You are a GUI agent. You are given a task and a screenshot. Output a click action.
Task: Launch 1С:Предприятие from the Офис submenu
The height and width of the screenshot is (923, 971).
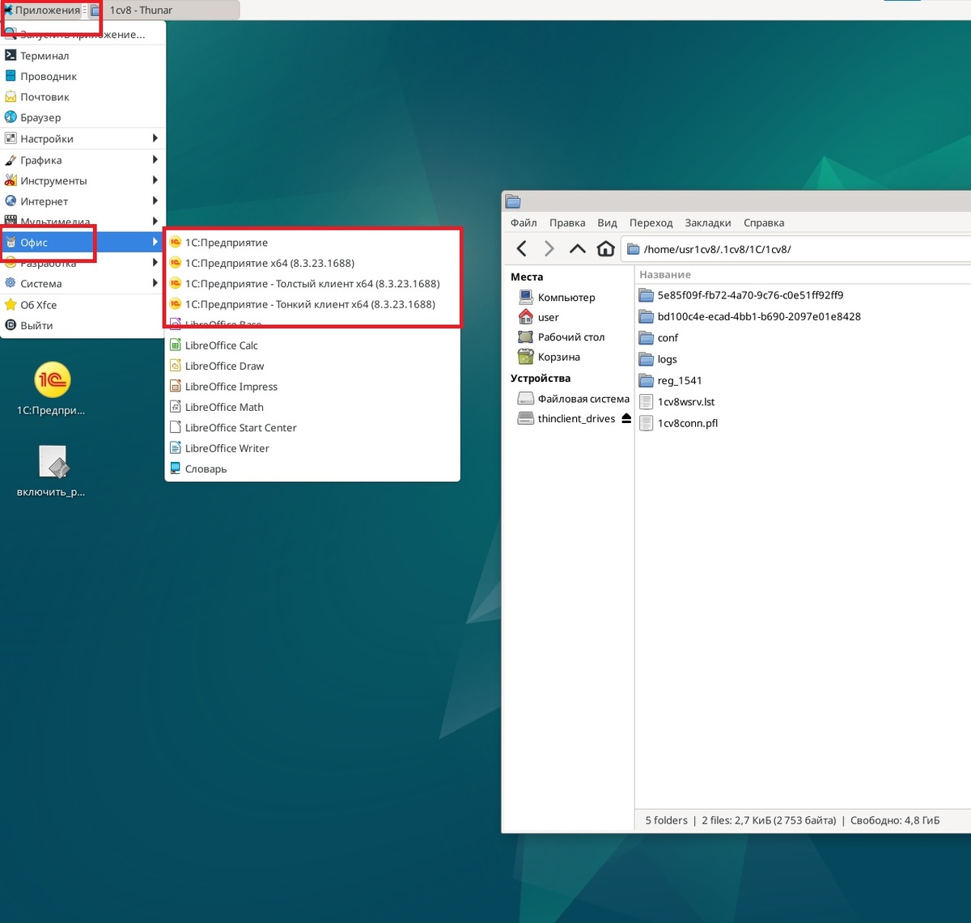tap(312, 242)
